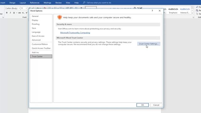
Task: Open the Word Options help question mark
Action: pyautogui.click(x=152, y=11)
